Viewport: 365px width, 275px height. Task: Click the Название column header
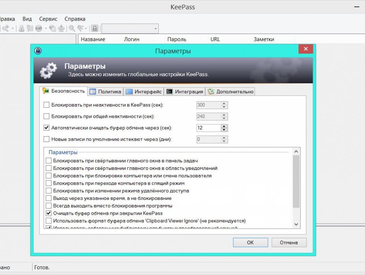click(100, 39)
